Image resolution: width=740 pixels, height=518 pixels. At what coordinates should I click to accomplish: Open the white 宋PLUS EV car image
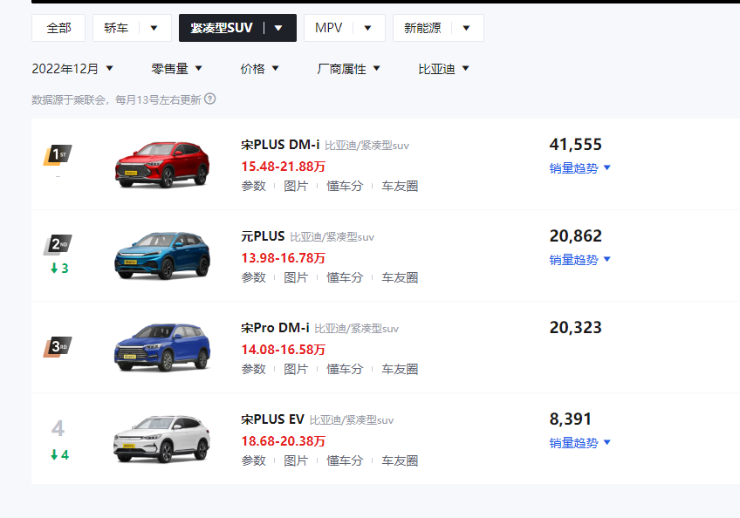tap(162, 439)
